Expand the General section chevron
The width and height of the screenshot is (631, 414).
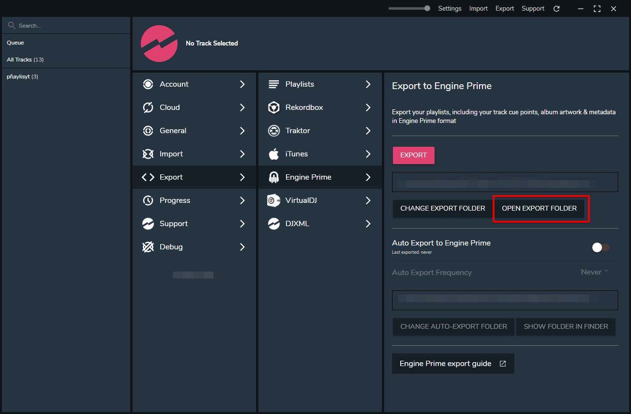tap(242, 131)
